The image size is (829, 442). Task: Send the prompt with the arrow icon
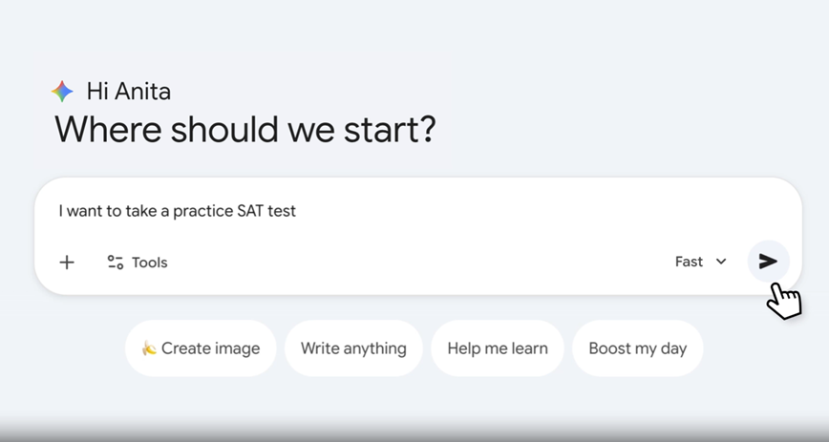coord(768,262)
